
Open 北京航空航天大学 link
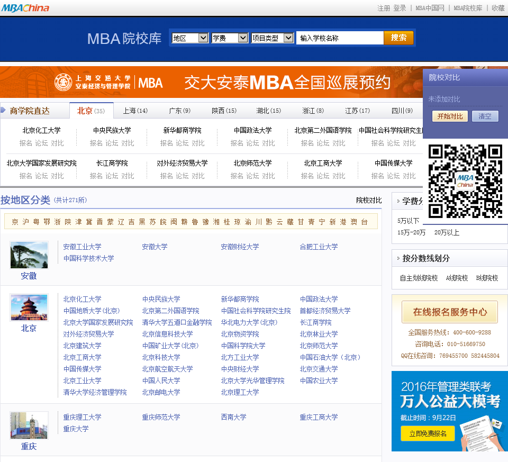[168, 369]
